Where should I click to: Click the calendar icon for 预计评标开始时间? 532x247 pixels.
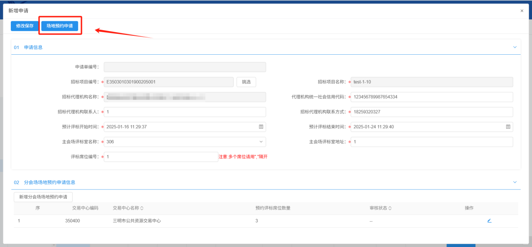click(x=261, y=127)
